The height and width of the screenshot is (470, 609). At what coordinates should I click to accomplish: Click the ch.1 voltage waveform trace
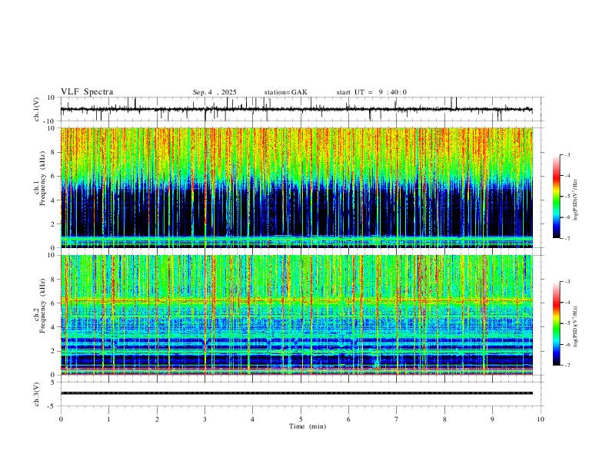[x=296, y=109]
